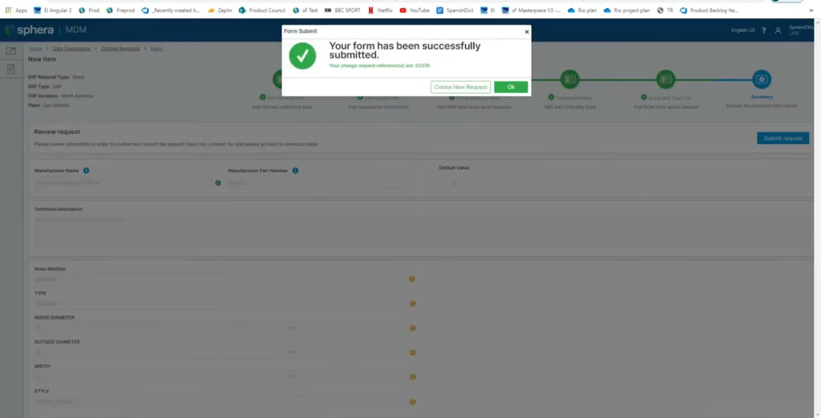Click the Data Governance breadcrumb link
821x418 pixels.
72,49
